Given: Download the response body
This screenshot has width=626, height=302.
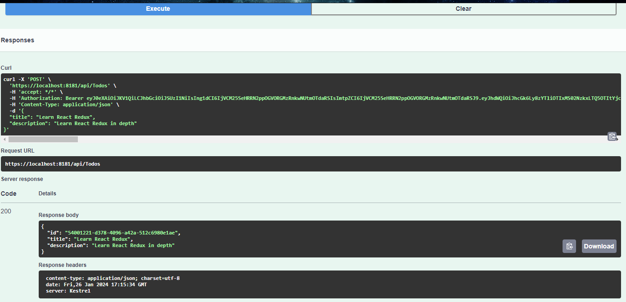Looking at the screenshot, I should point(599,246).
